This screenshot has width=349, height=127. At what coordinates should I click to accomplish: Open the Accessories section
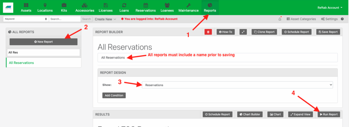pos(85,7)
